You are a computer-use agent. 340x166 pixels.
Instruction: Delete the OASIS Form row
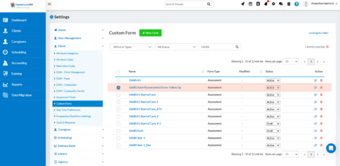321,131
